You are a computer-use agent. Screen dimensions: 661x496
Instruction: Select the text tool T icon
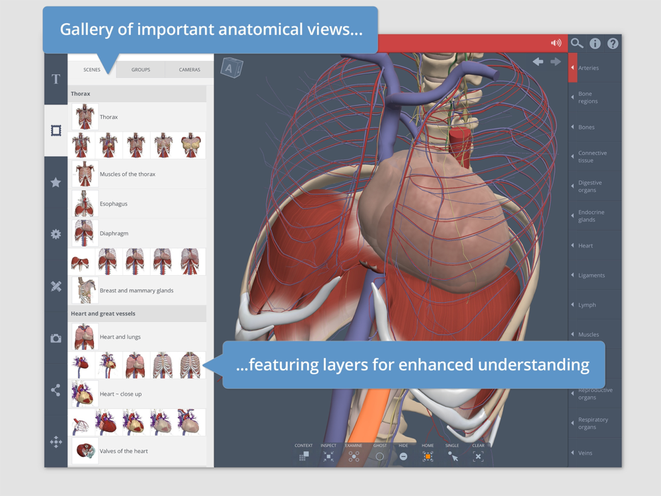pyautogui.click(x=56, y=79)
